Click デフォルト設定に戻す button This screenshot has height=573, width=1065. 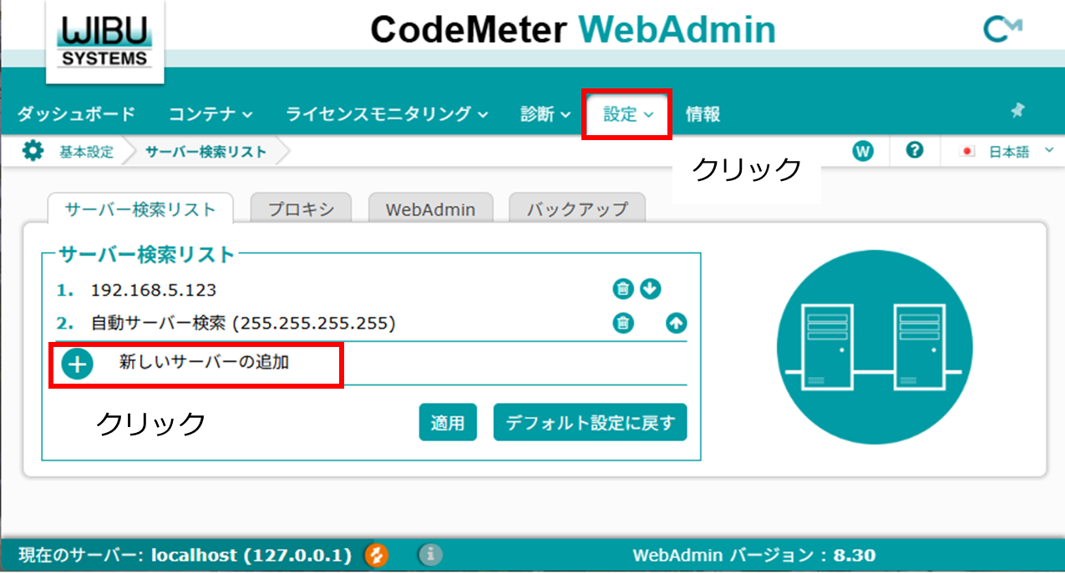click(x=590, y=423)
